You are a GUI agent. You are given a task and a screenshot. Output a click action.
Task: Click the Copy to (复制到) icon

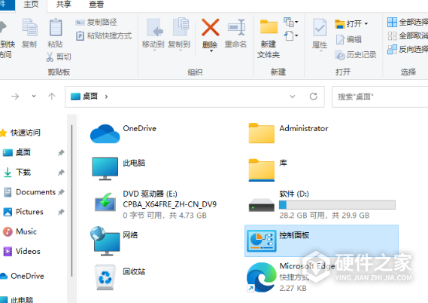click(181, 27)
